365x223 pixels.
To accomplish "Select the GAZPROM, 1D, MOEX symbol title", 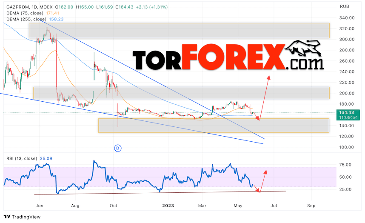I will pyautogui.click(x=29, y=7).
